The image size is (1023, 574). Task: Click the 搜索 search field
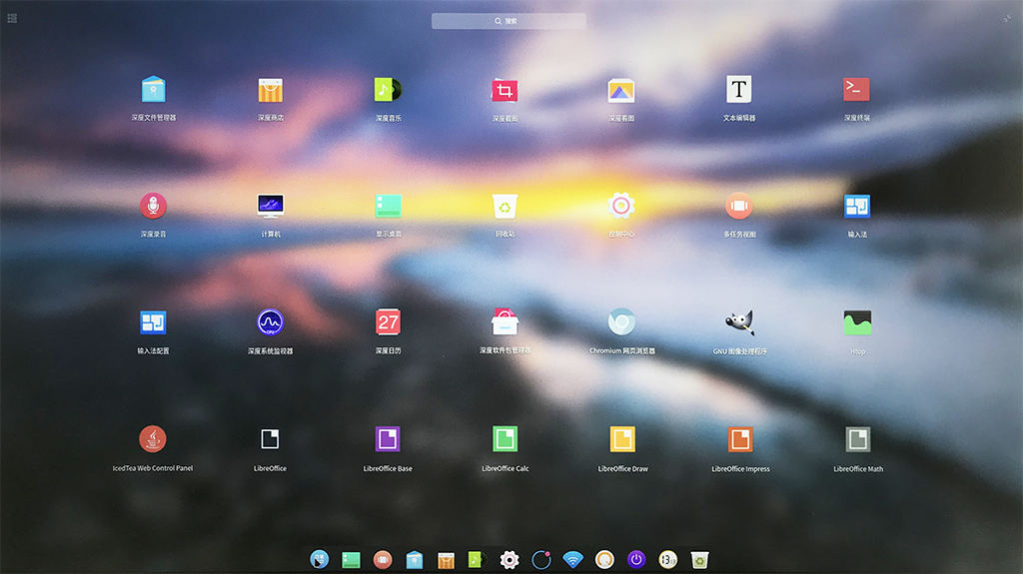click(x=509, y=21)
